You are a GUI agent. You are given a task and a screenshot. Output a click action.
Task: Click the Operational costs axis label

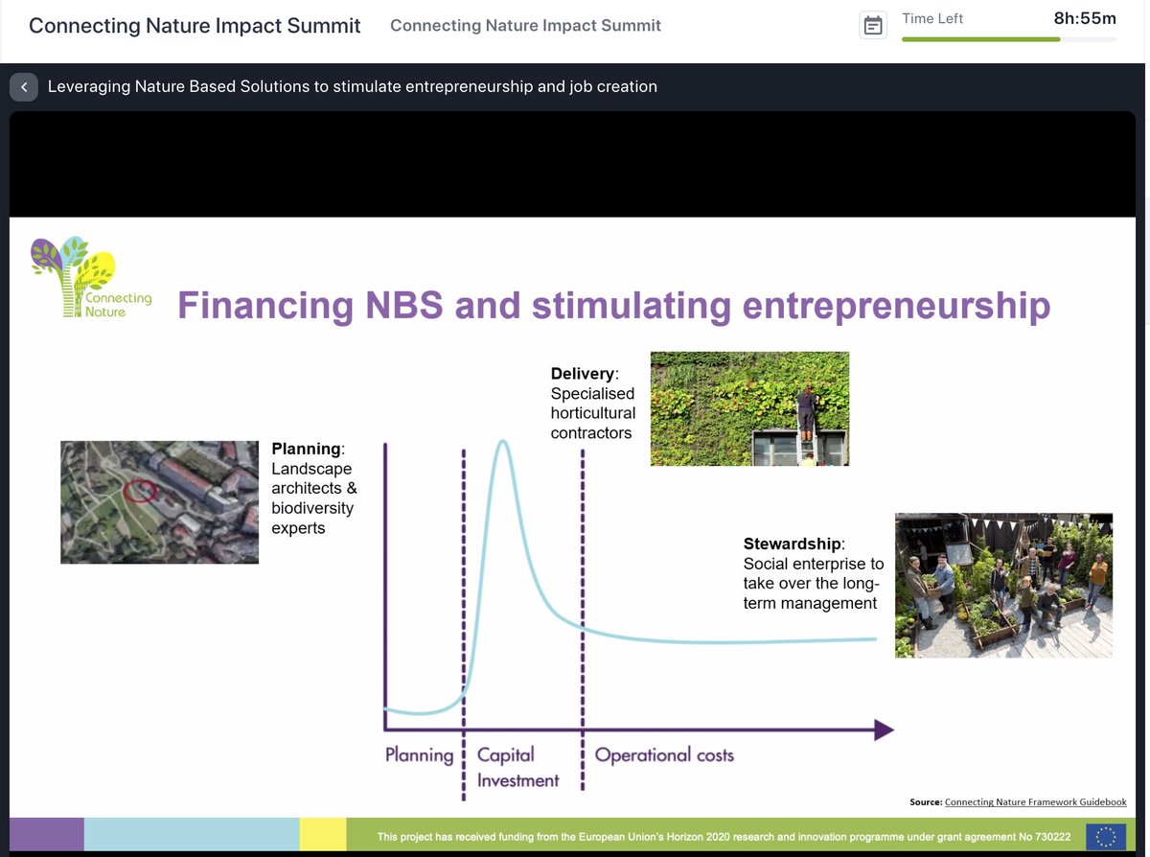coord(663,754)
